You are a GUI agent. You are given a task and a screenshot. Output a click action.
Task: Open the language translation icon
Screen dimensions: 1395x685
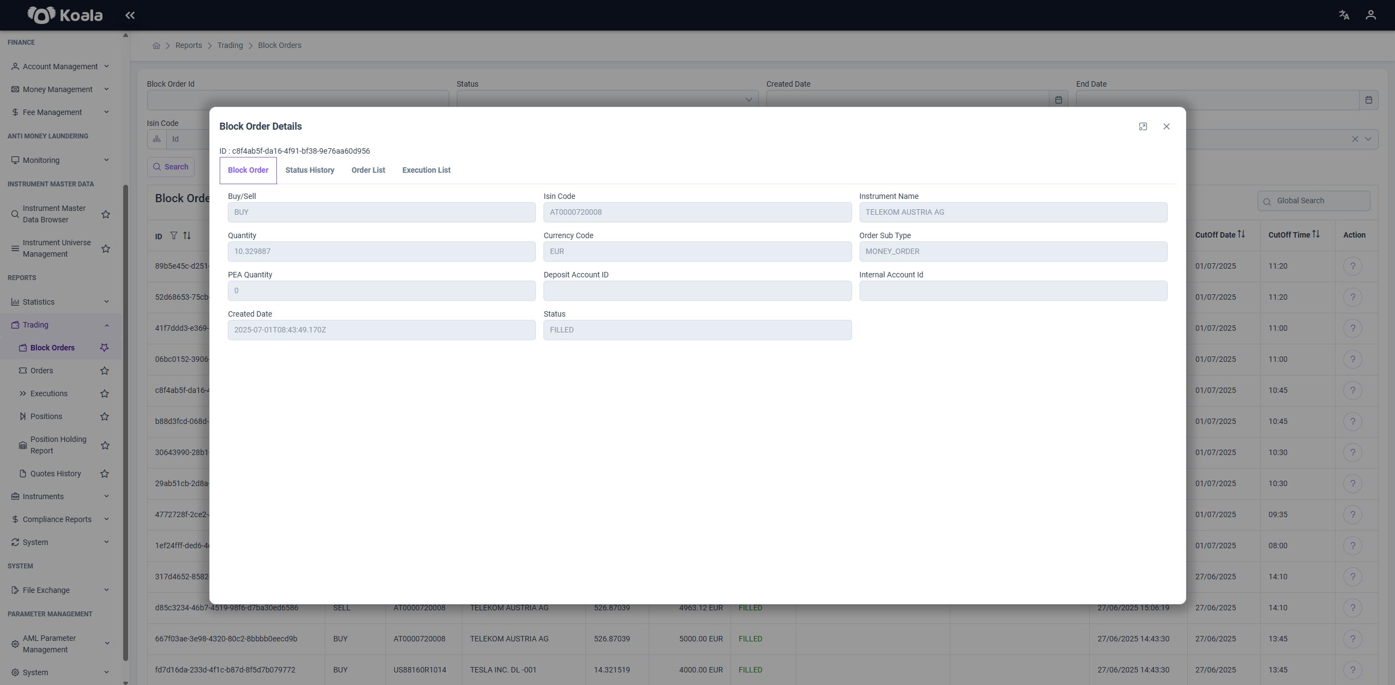(1344, 15)
